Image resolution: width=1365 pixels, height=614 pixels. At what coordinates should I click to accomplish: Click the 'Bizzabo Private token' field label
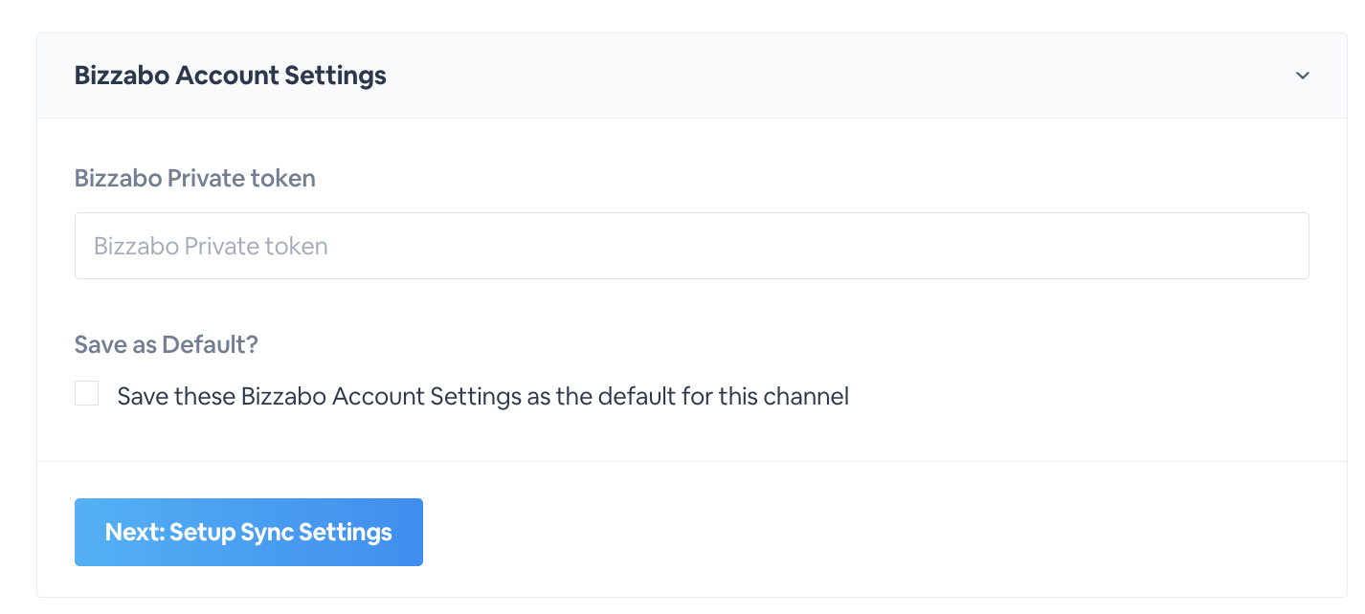195,178
